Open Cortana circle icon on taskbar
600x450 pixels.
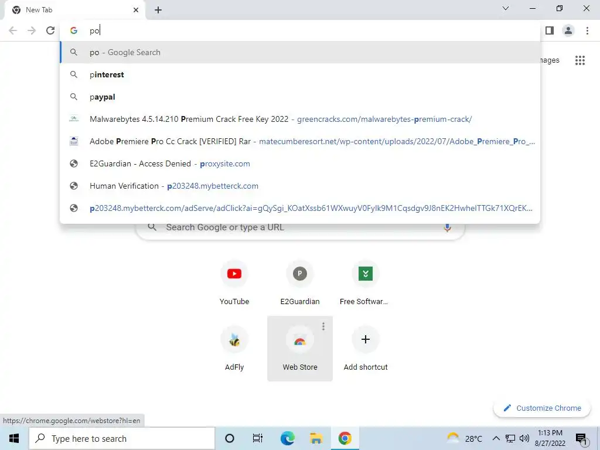point(230,438)
